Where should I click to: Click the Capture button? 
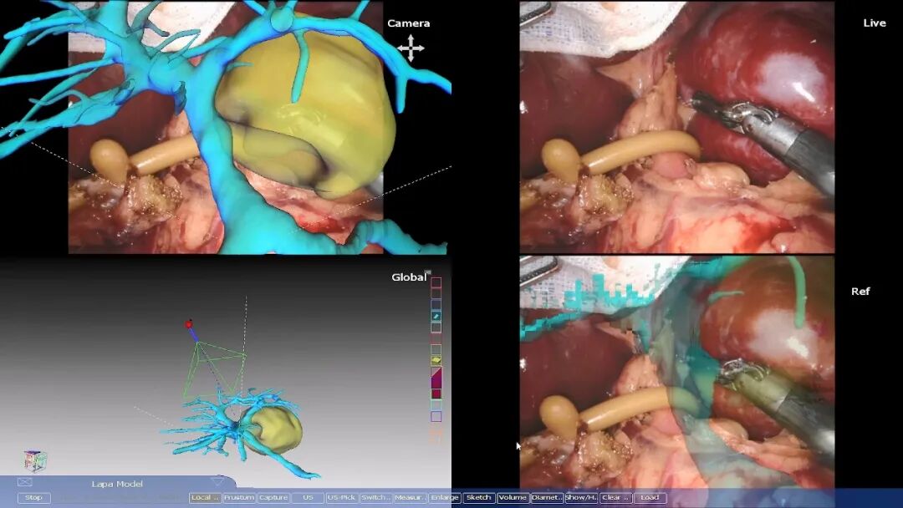tap(273, 498)
